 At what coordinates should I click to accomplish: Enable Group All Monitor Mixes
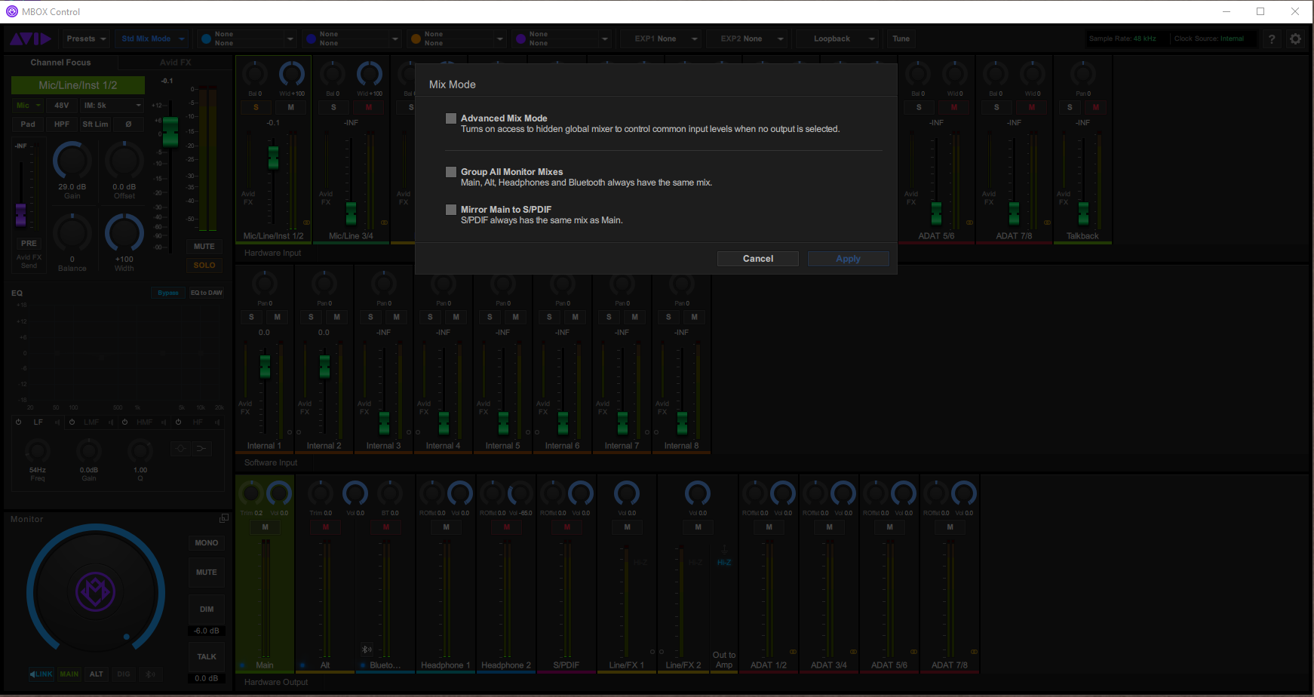(451, 172)
